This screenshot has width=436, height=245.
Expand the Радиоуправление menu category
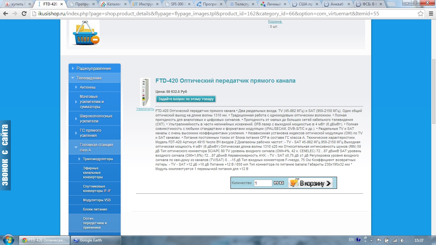tap(94, 68)
